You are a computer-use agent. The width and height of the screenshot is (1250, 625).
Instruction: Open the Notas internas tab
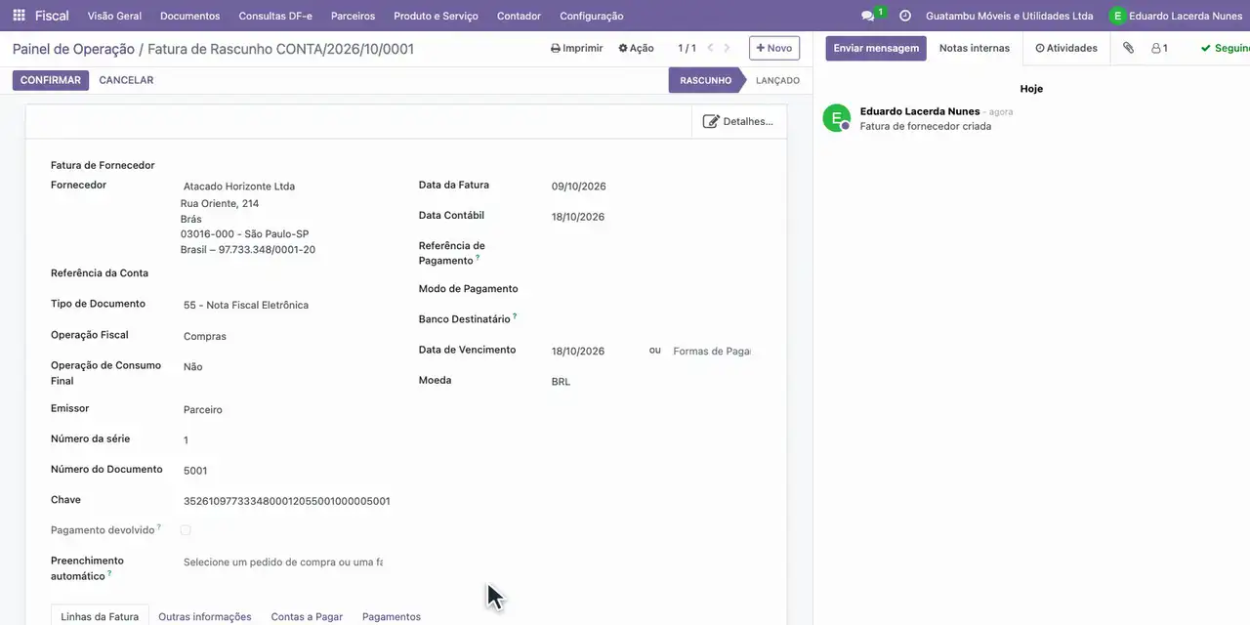click(975, 48)
